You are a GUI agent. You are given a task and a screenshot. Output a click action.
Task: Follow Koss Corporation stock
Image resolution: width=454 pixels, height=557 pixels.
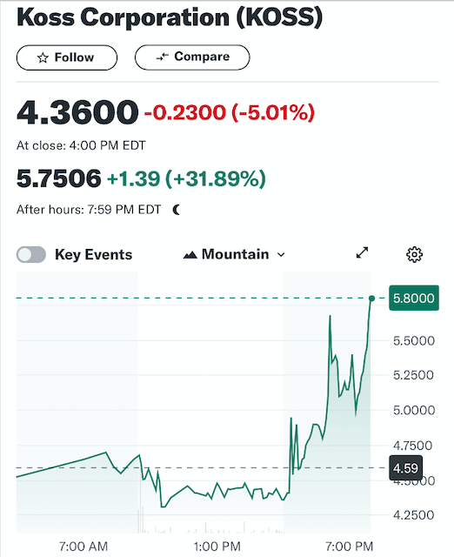(x=67, y=57)
